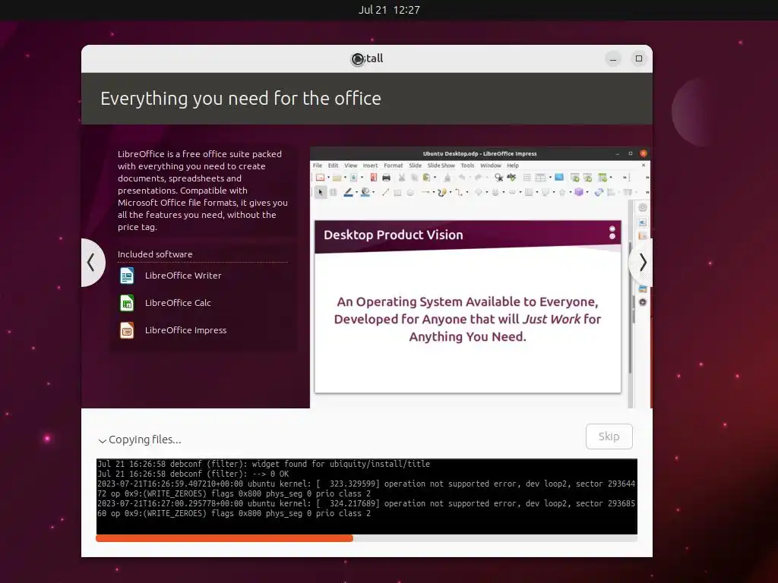The image size is (778, 583).
Task: Maximize the installer window
Action: coord(639,58)
